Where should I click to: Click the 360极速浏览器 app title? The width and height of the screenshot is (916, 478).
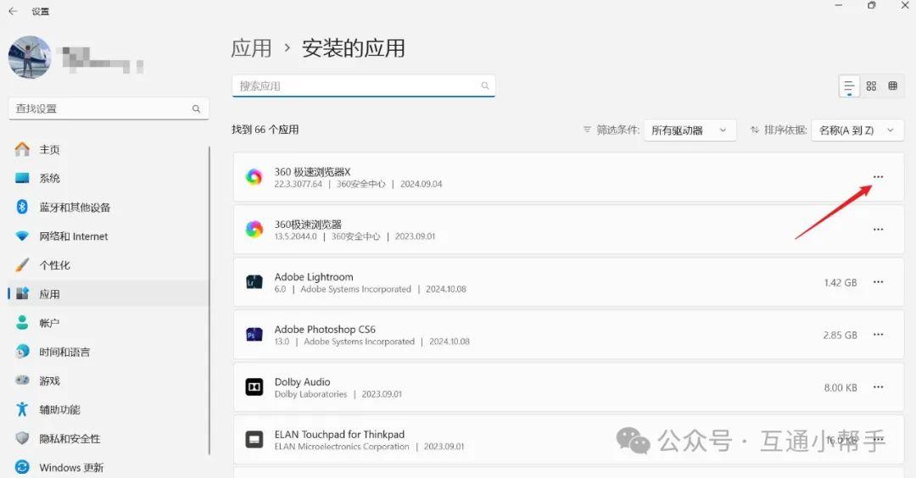(x=308, y=224)
